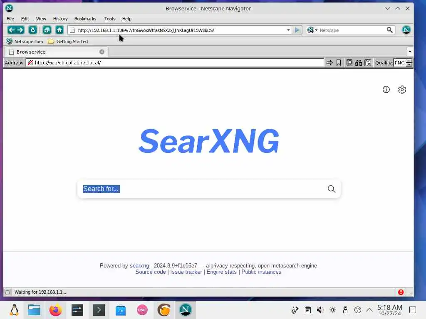Click the Browservice bookmark icon
This screenshot has height=319, width=426.
click(x=339, y=63)
